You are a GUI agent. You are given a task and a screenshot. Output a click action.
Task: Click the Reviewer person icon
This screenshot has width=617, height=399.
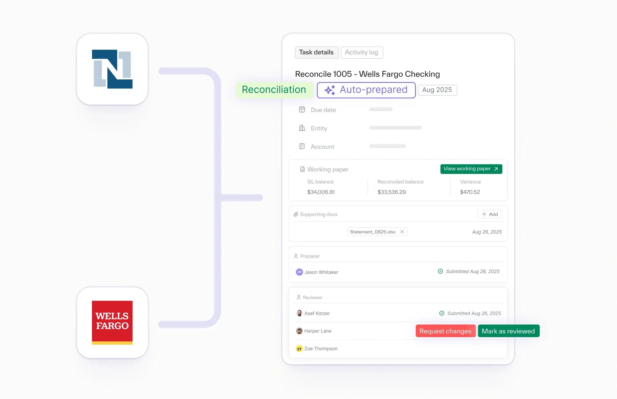(299, 298)
